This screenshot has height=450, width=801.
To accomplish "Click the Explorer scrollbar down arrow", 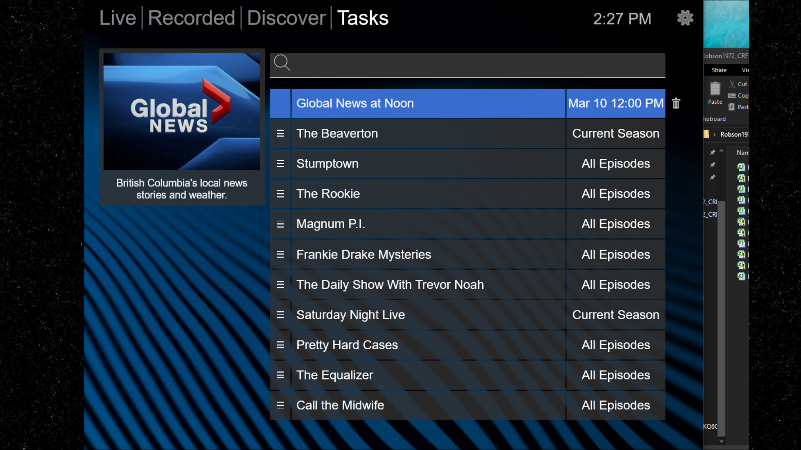I will 721,441.
